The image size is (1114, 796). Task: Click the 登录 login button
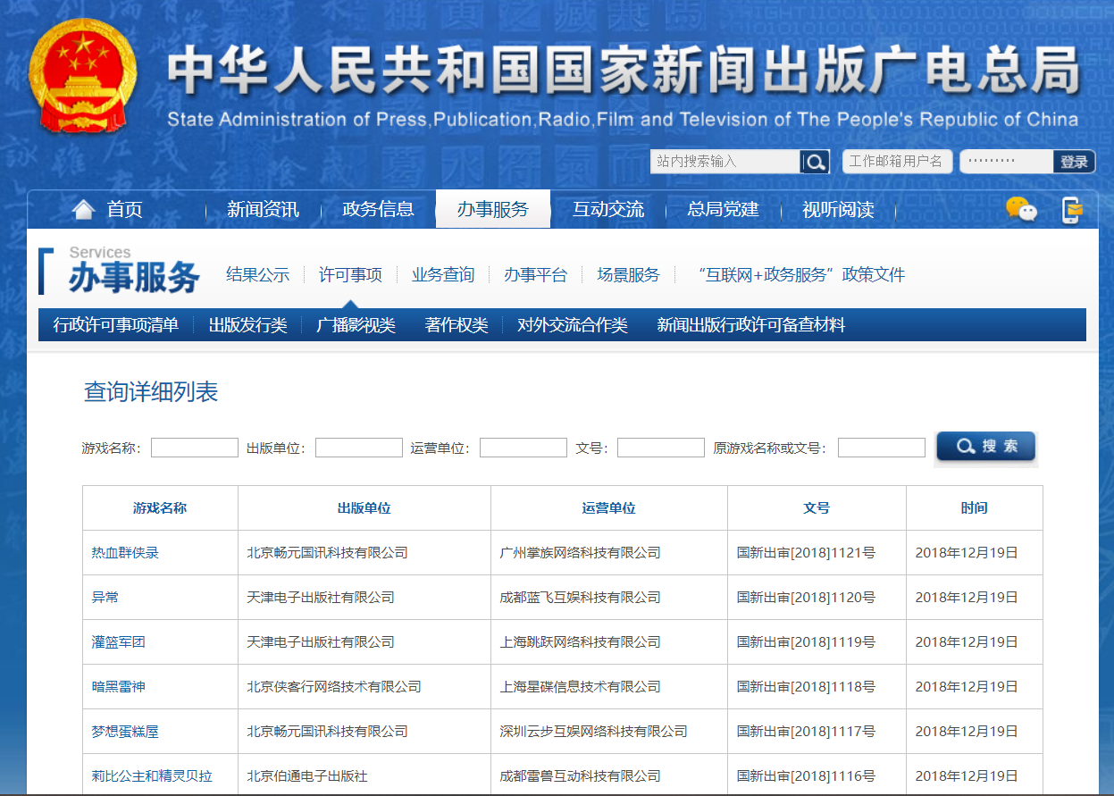coord(1074,162)
